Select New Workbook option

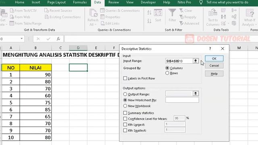125,106
